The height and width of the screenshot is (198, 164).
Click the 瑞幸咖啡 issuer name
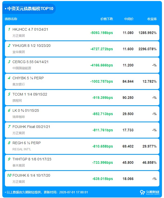point(19,117)
